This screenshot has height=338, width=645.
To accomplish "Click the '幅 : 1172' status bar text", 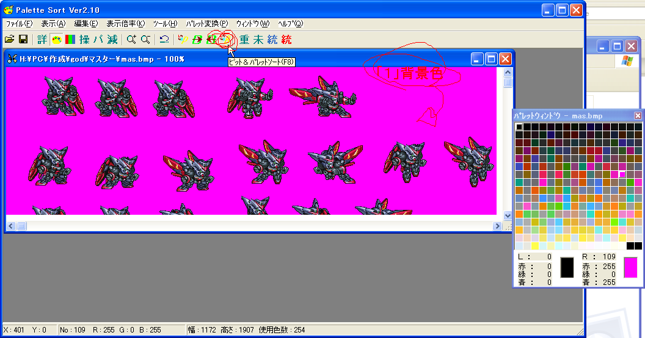I will point(202,330).
